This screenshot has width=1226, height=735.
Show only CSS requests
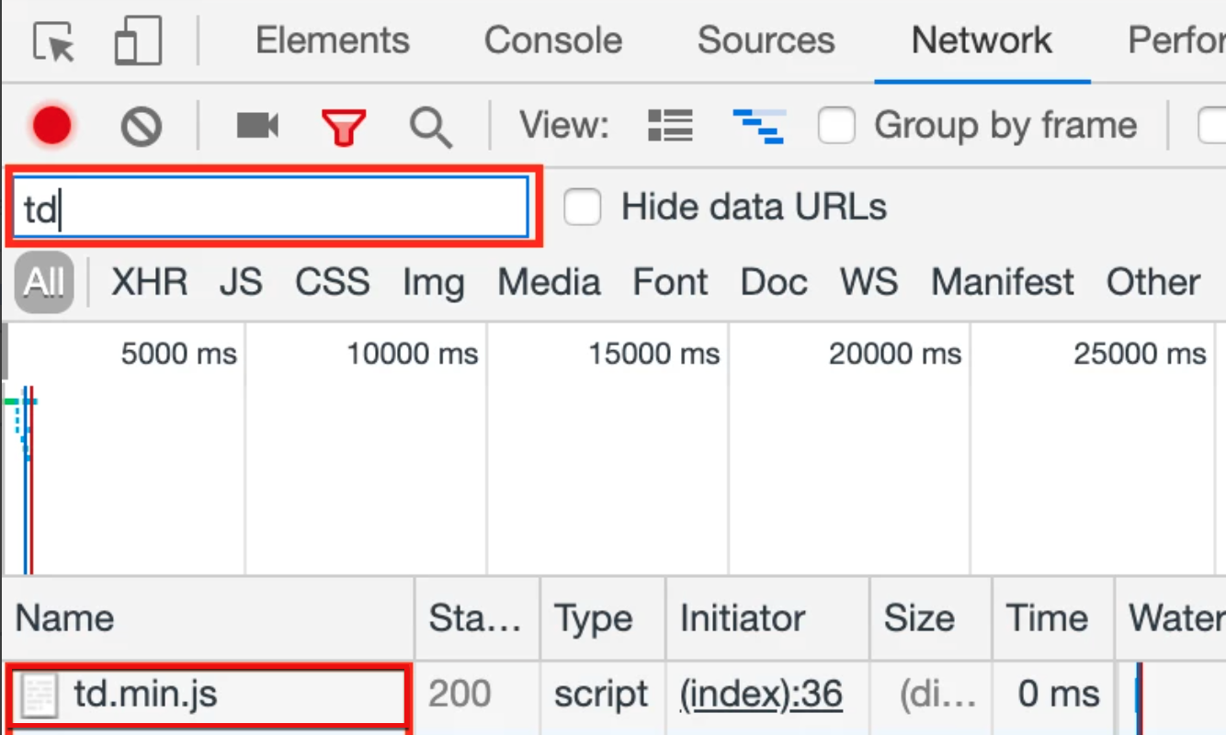332,282
